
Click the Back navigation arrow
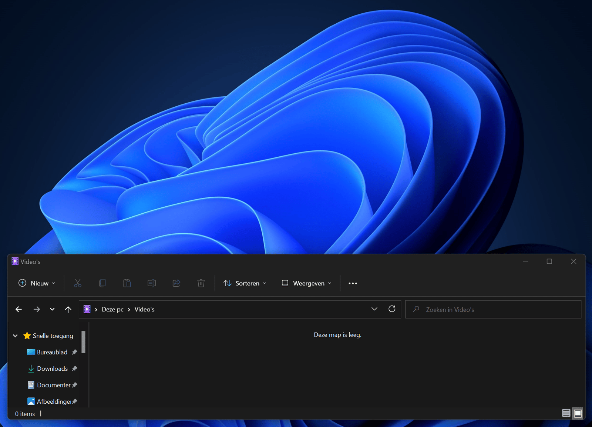tap(18, 309)
